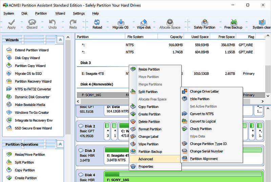271x182 pixels.
Task: Select Partition Backup in context menu
Action: pyautogui.click(x=155, y=152)
